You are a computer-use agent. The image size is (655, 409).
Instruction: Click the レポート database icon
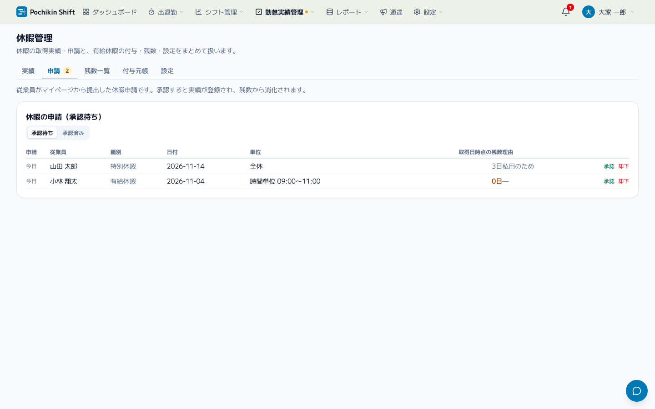point(330,12)
